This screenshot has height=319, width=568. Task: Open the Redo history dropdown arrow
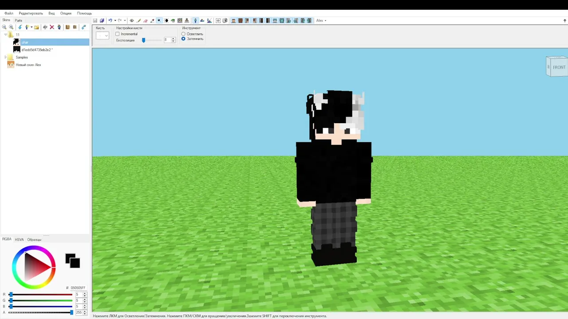125,20
